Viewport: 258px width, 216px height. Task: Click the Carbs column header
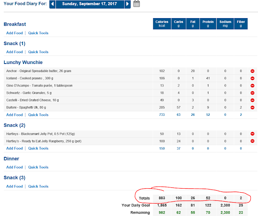[x=179, y=24]
